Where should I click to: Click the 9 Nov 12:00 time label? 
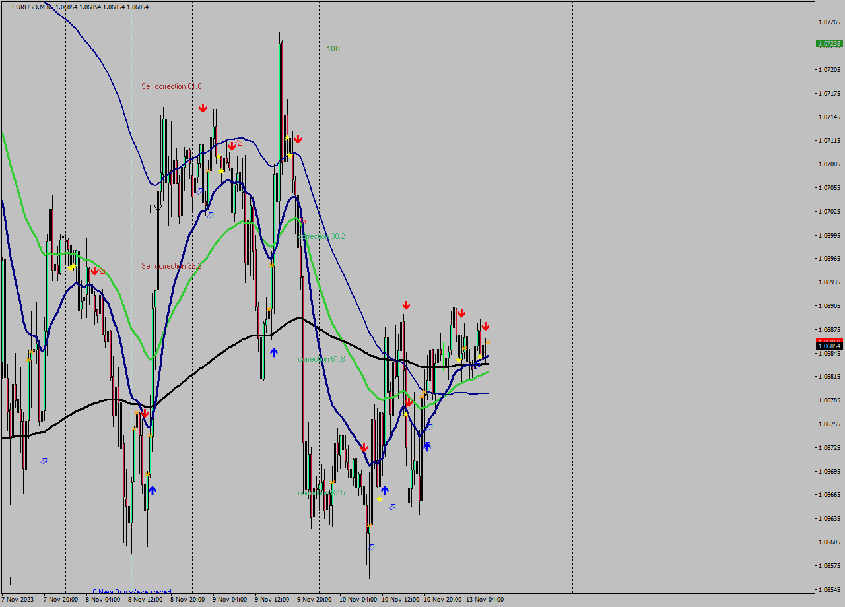(x=272, y=600)
